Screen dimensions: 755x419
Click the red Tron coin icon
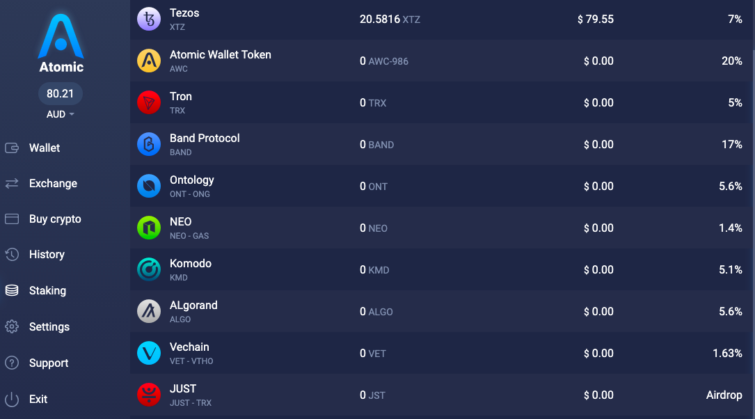point(149,102)
